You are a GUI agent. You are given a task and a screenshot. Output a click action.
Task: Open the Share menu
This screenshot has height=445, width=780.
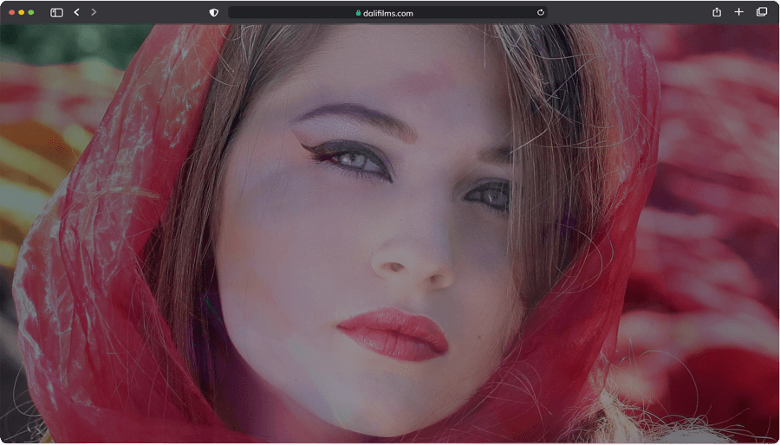click(x=717, y=12)
